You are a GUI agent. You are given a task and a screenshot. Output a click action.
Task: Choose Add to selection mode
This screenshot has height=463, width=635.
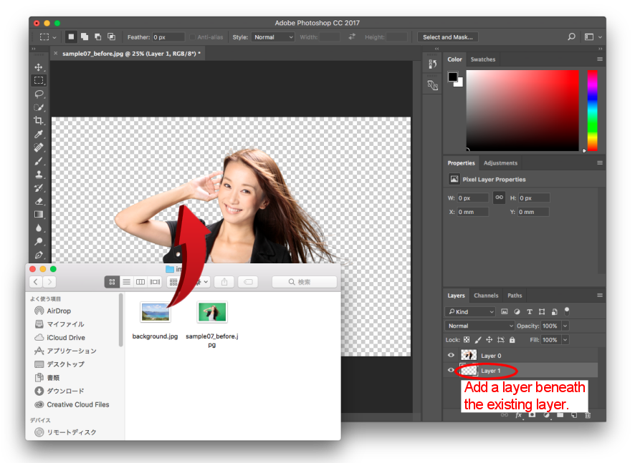coord(85,36)
